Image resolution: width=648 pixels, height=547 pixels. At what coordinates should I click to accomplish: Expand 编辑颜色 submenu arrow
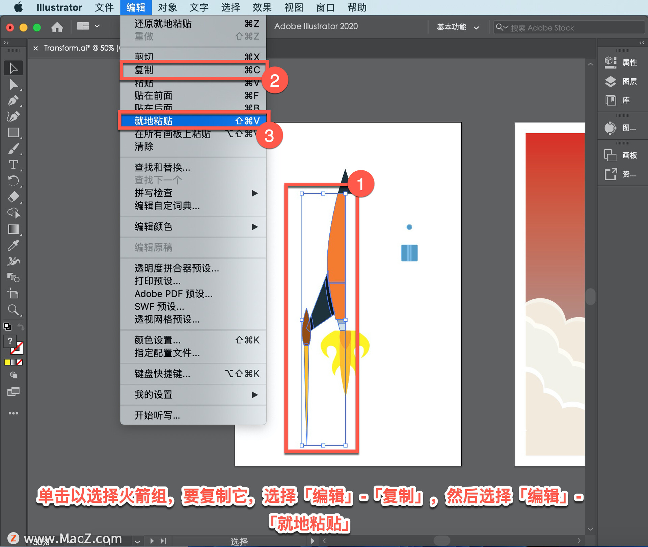tap(255, 227)
